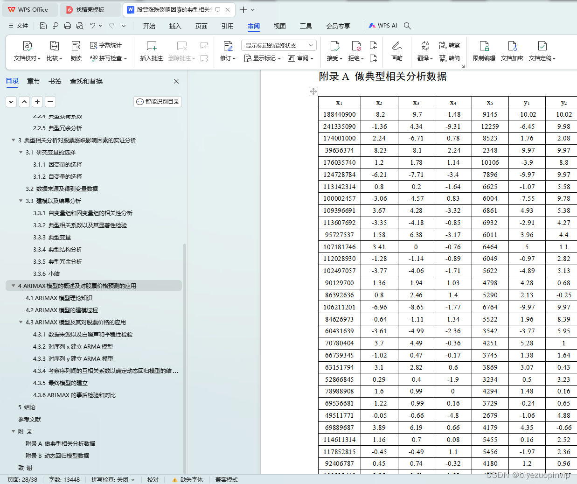The height and width of the screenshot is (484, 577).
Task: Open a new tab with the plus button
Action: point(243,9)
